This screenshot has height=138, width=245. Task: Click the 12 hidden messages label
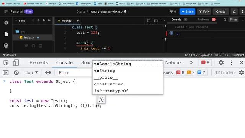225,72
